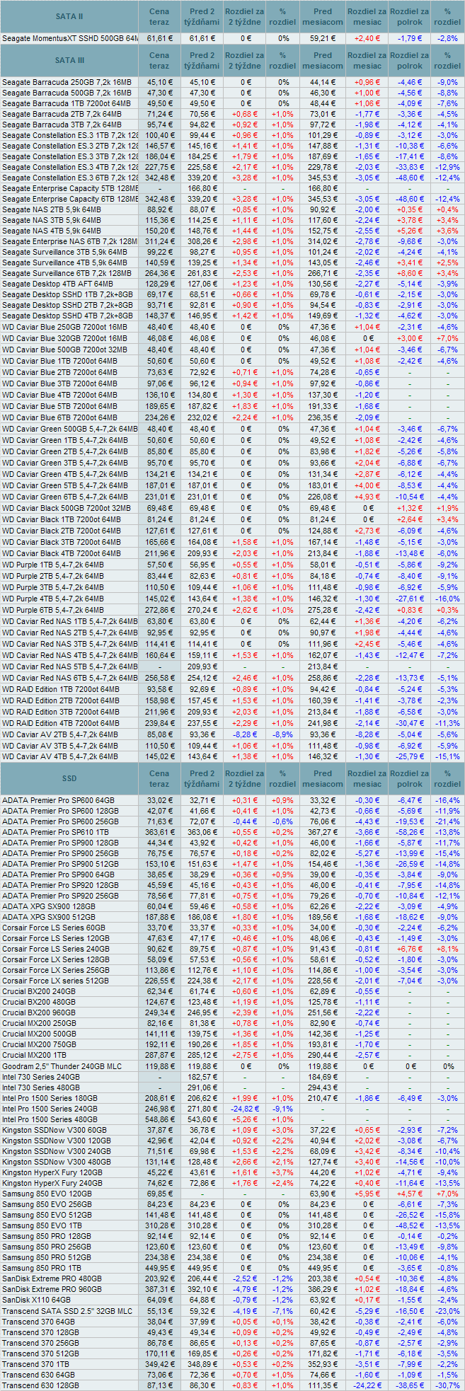
Task: Click the -48,52 € half-year difference of Samsung 850 EVO 1TB
Action: click(409, 1225)
